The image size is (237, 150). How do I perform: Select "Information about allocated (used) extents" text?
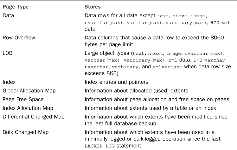click(x=136, y=91)
